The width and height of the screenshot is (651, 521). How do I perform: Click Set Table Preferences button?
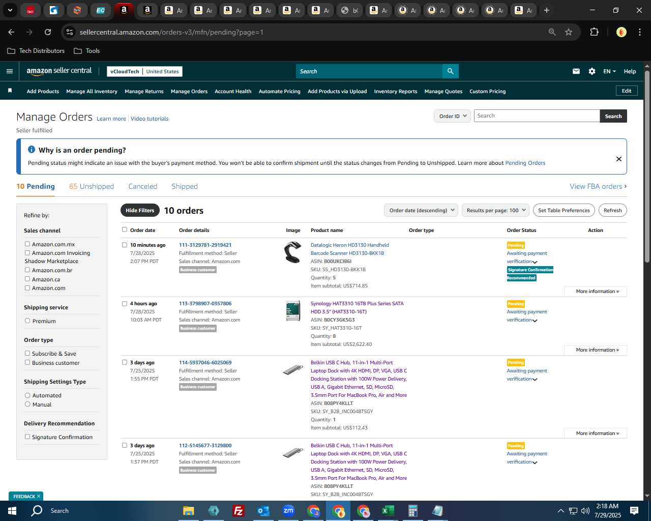(564, 210)
